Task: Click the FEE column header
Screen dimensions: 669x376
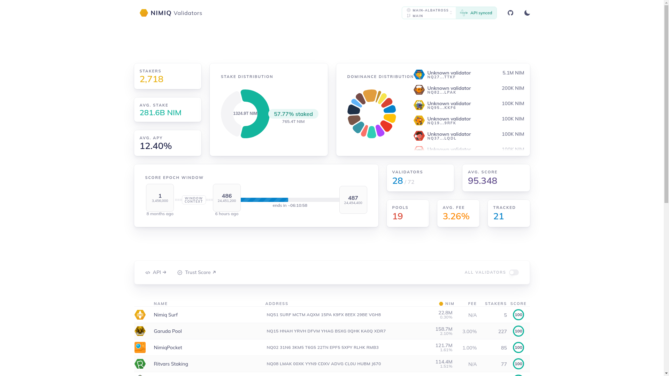Action: pos(472,304)
